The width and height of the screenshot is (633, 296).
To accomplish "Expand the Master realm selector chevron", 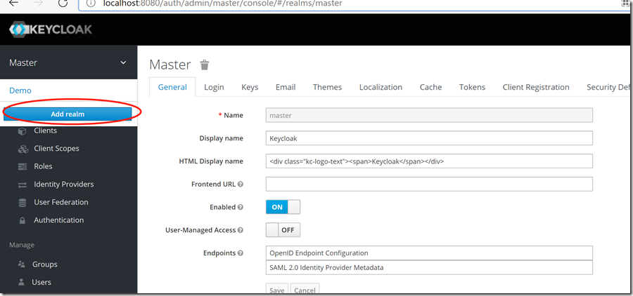I will pos(124,63).
